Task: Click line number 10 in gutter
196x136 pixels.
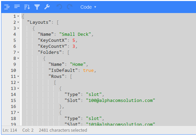Action: [x=13, y=70]
